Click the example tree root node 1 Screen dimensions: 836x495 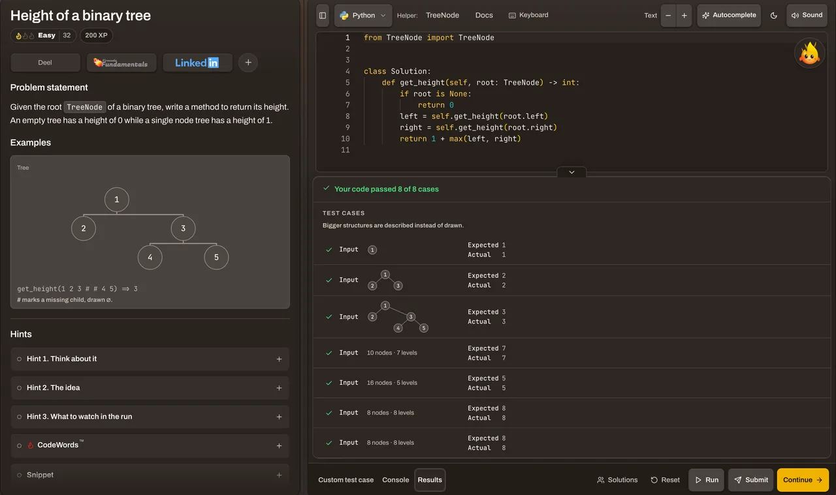point(117,200)
